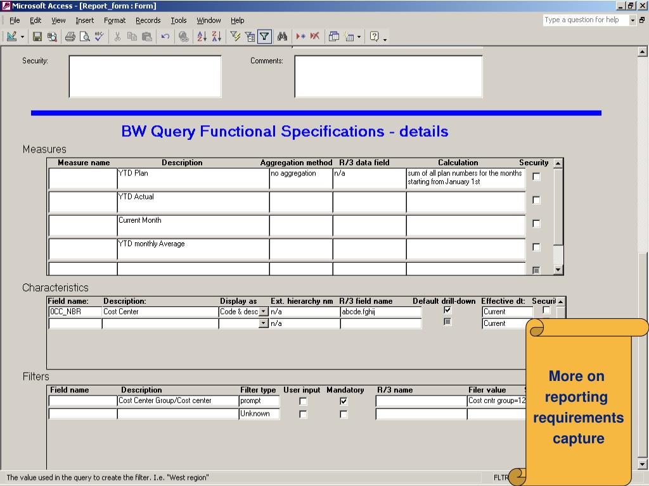The width and height of the screenshot is (649, 486).
Task: Tick the Security checkbox for YTD Actual
Action: tap(536, 200)
